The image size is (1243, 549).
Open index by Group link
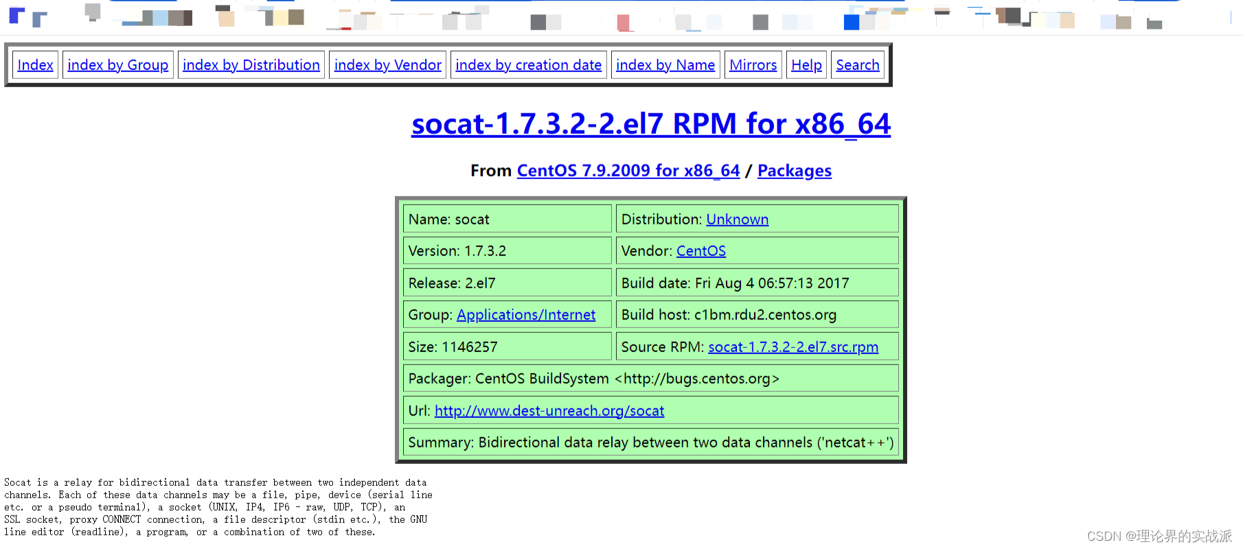pos(118,65)
